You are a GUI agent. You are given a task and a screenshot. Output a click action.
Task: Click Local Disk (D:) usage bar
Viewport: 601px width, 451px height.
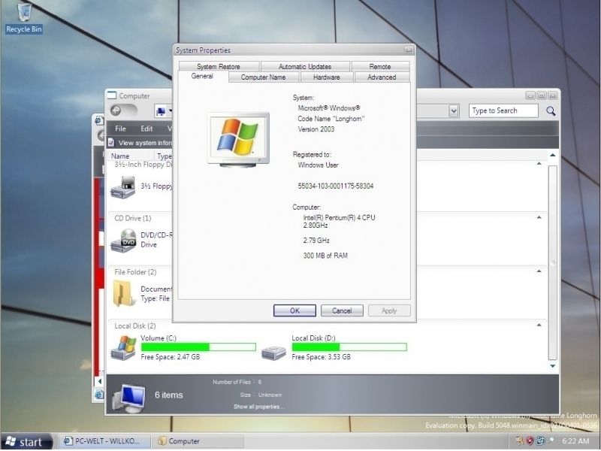pyautogui.click(x=349, y=347)
